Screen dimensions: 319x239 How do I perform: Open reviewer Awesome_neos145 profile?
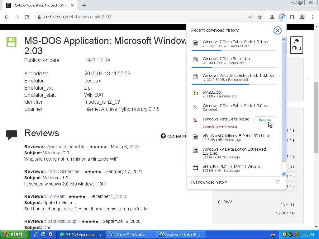(66, 147)
